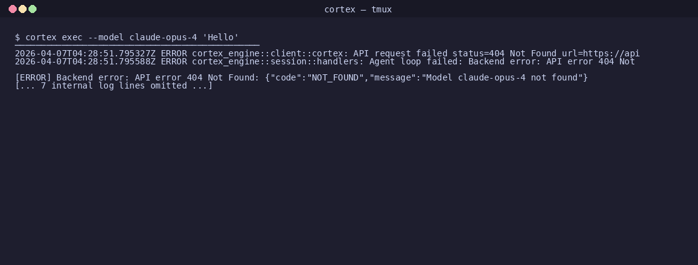Open the 'url=https://api' link text
Screen dimensions: 698x265
click(x=600, y=53)
